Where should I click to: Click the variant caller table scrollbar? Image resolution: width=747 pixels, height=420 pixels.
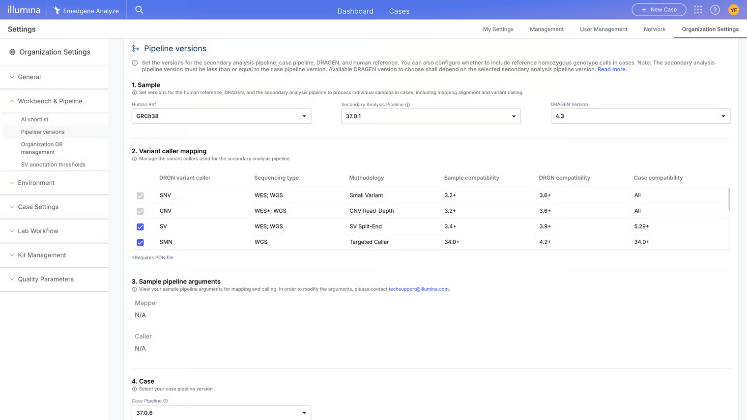pos(729,199)
